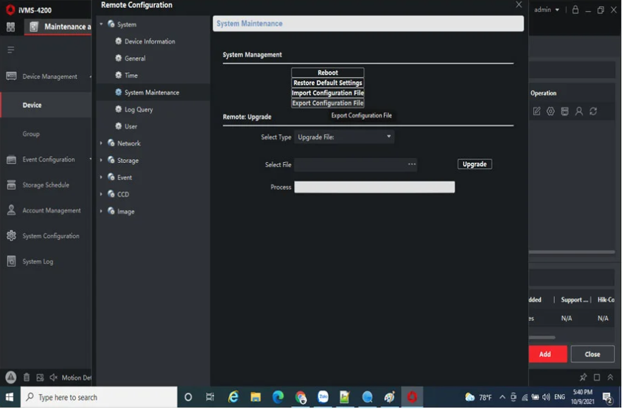Open Event Configuration in left sidebar

(x=48, y=159)
